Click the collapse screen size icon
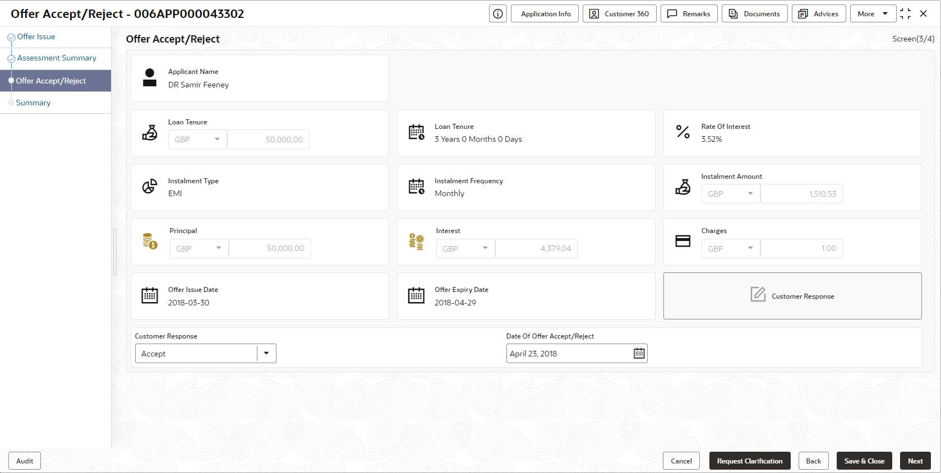The image size is (941, 473). click(x=906, y=14)
